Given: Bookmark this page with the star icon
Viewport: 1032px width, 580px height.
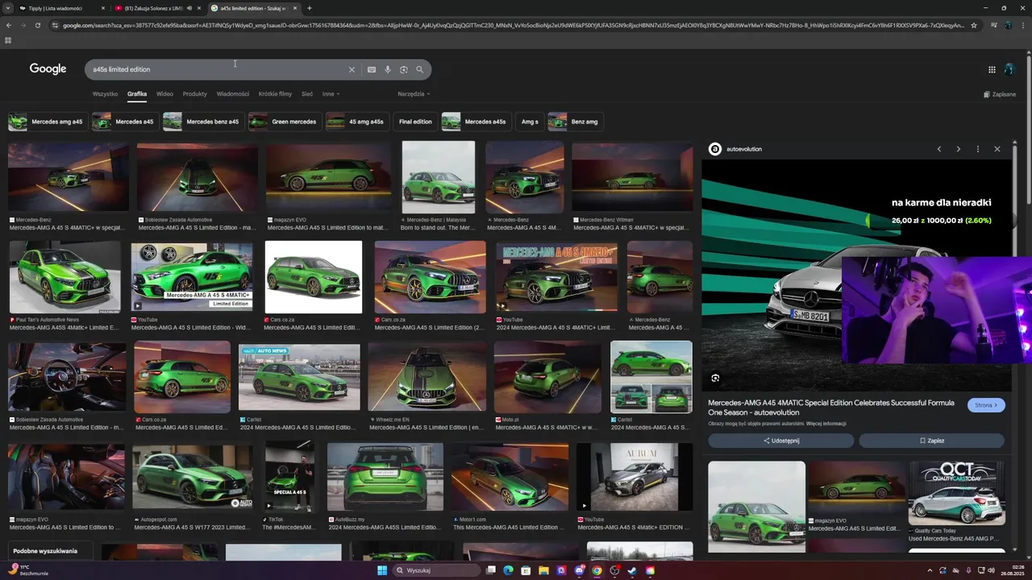Looking at the screenshot, I should (974, 25).
